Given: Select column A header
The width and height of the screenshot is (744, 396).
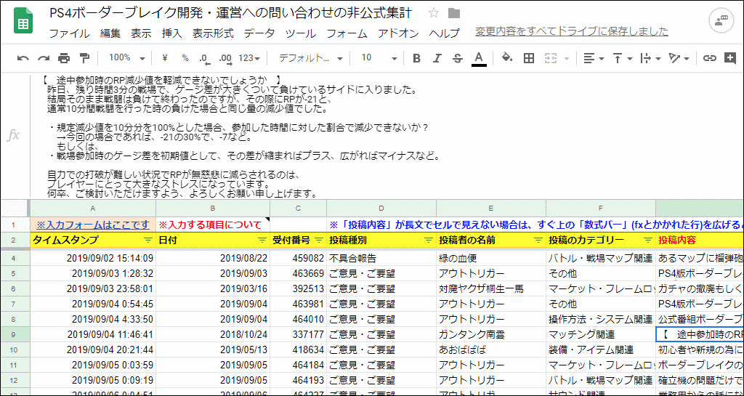Looking at the screenshot, I should (x=93, y=209).
